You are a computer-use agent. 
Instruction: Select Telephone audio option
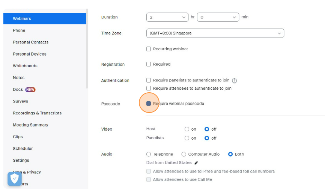[149, 154]
